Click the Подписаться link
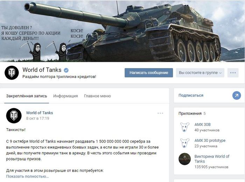 tap(191, 95)
